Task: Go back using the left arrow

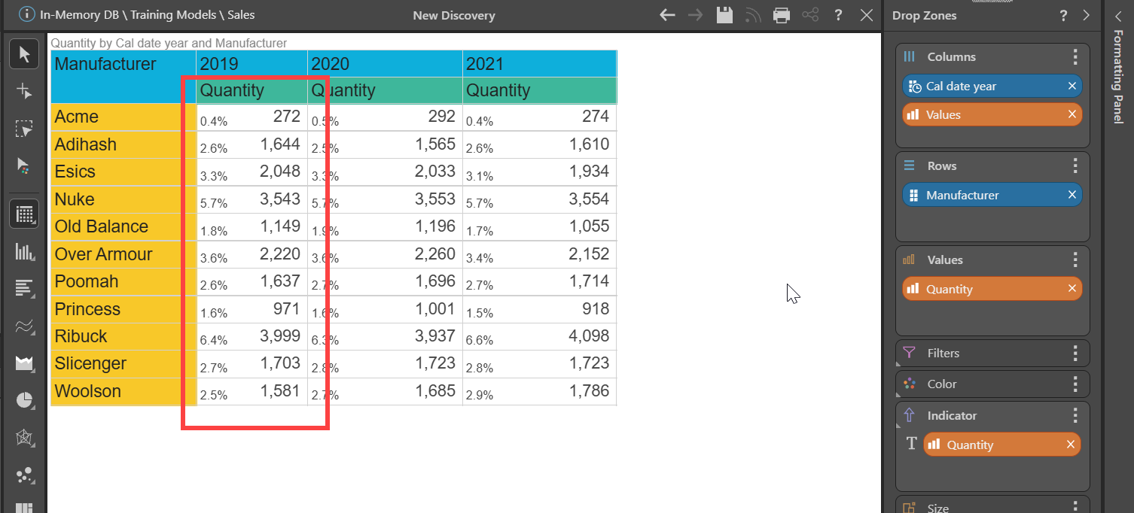Action: click(667, 15)
